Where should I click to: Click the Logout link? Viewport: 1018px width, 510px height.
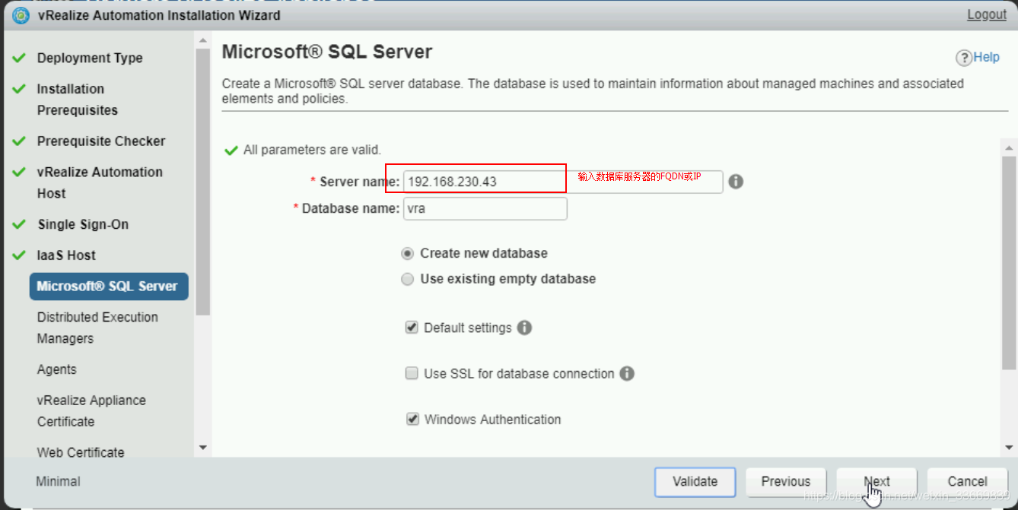click(x=987, y=15)
